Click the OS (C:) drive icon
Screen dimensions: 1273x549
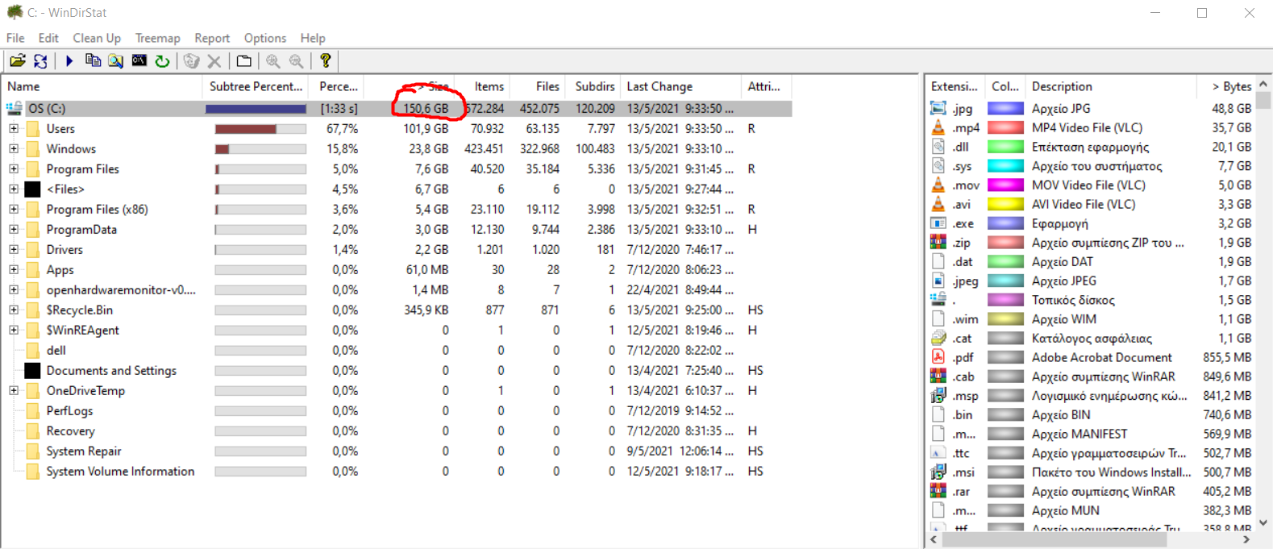[15, 108]
